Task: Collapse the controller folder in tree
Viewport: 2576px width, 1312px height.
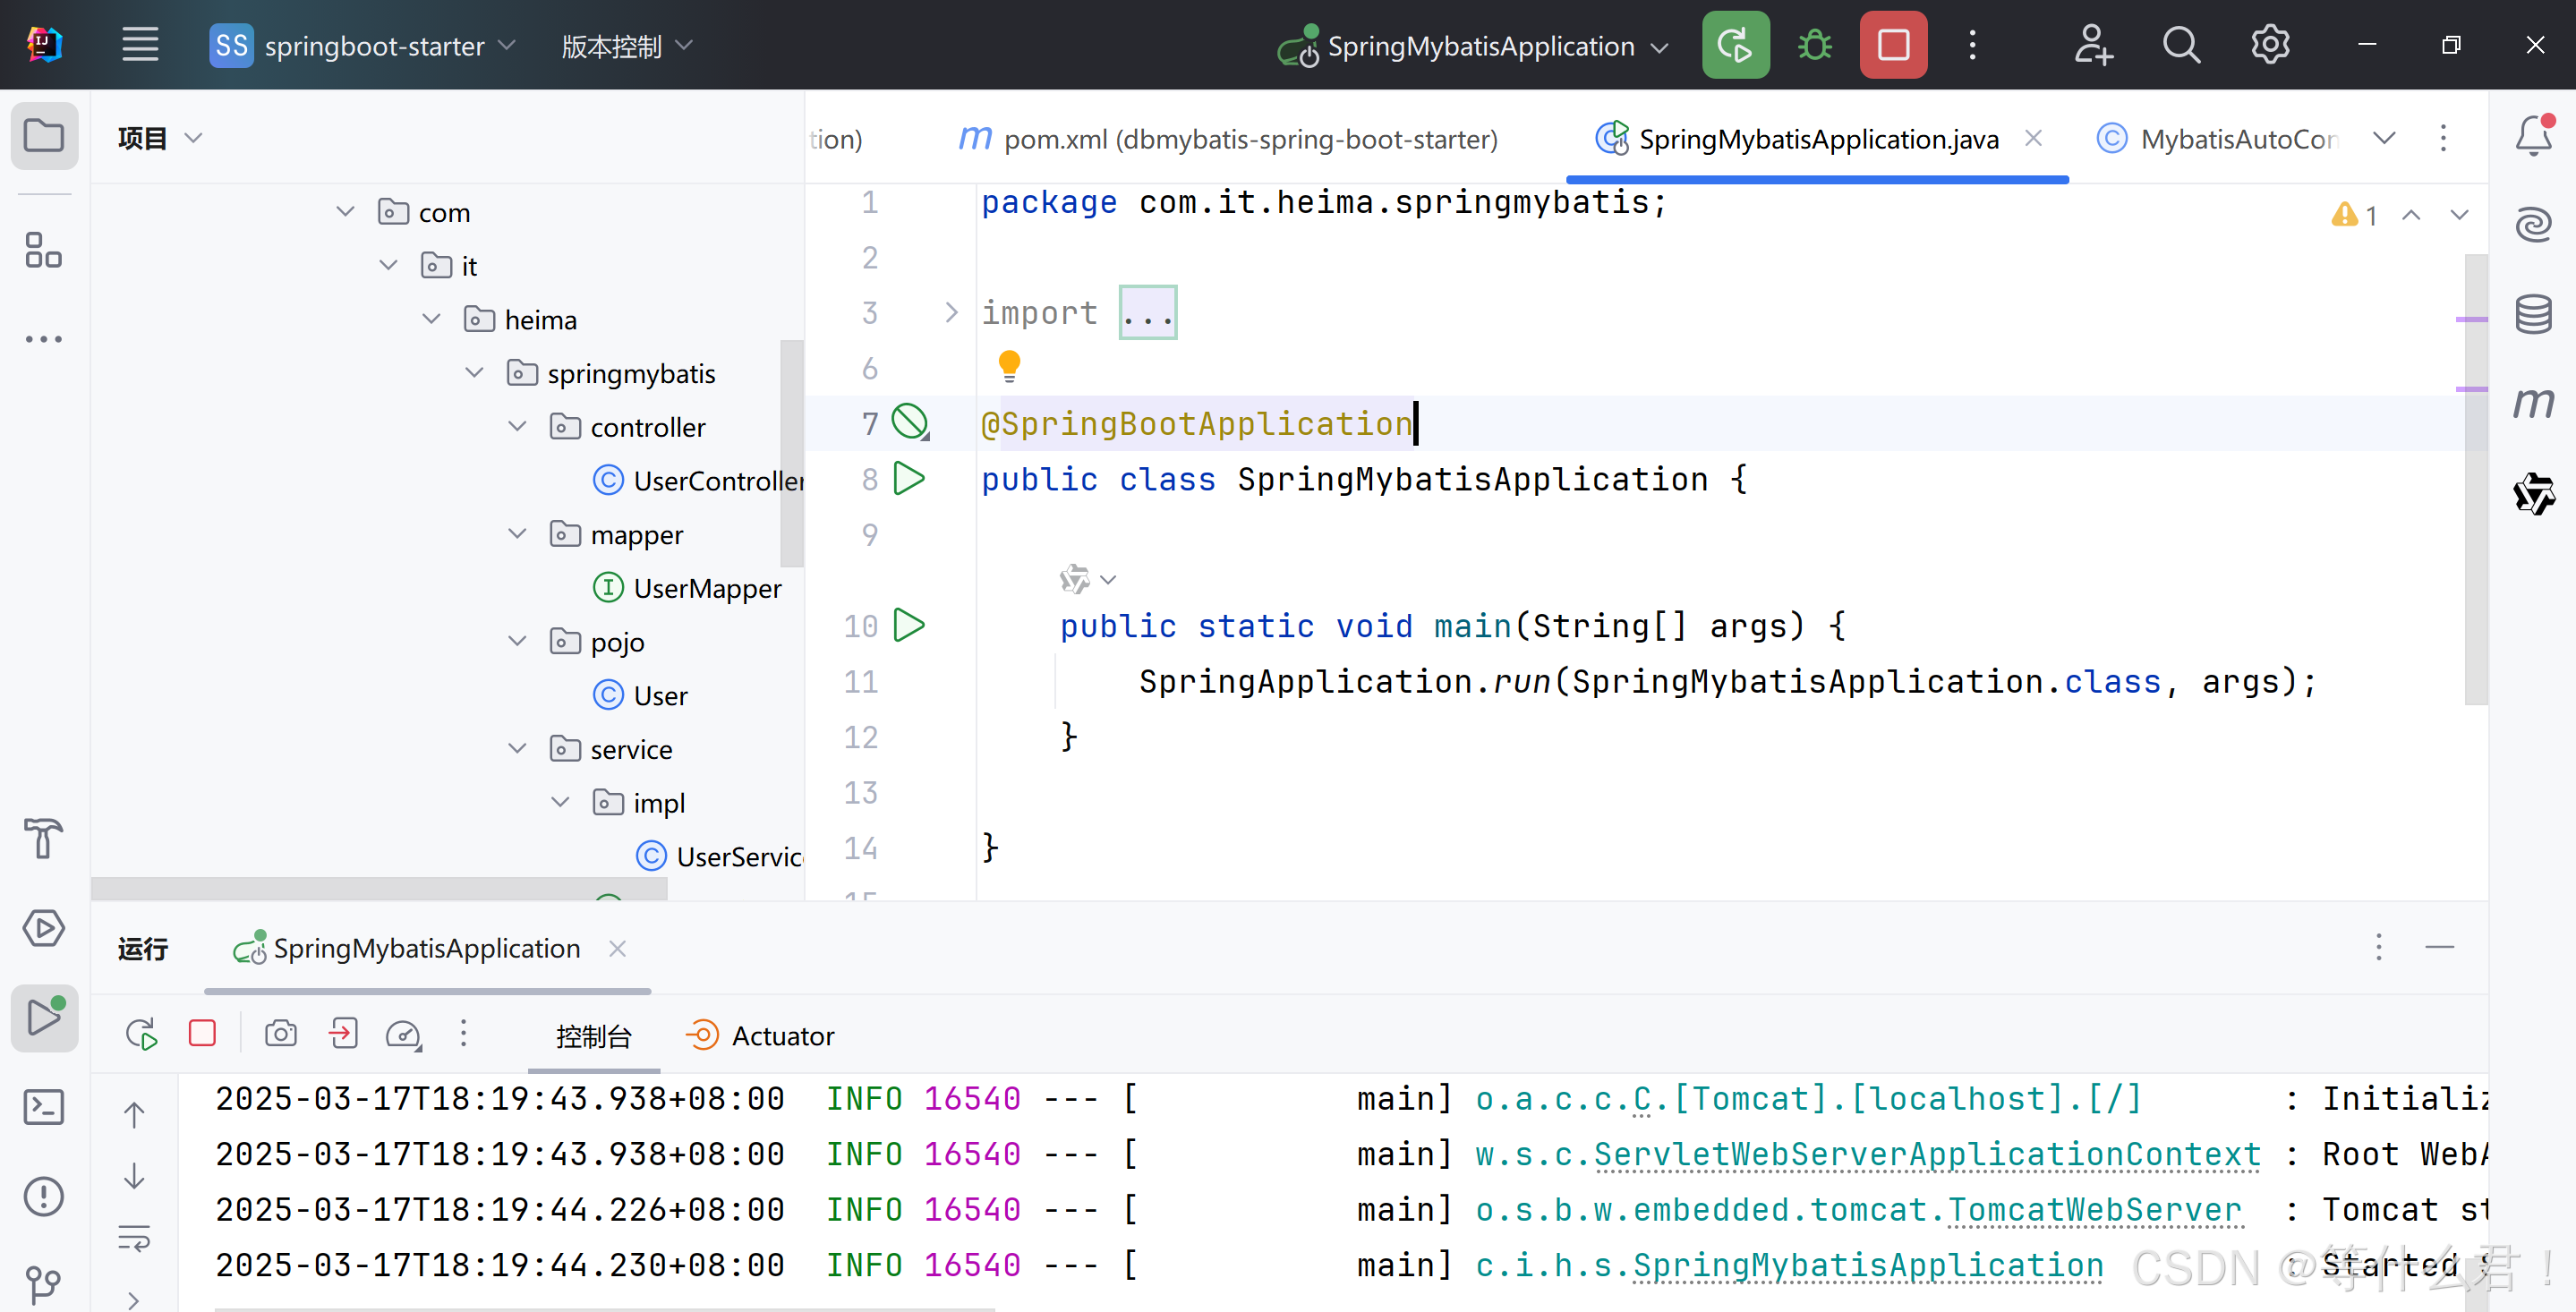Action: click(x=517, y=427)
